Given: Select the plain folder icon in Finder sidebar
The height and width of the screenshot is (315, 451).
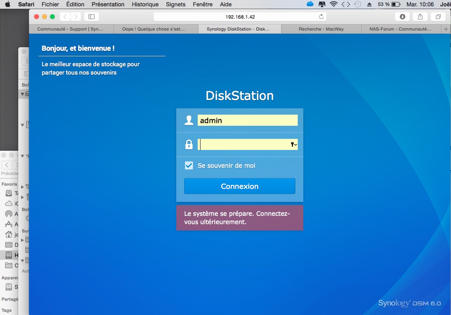Looking at the screenshot, I should point(9,265).
